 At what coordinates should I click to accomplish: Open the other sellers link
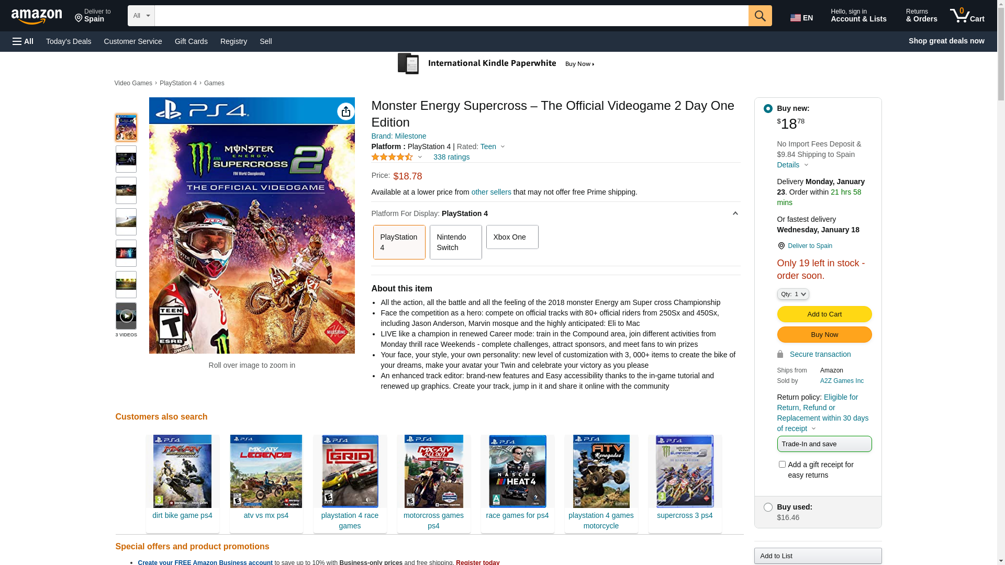click(491, 192)
